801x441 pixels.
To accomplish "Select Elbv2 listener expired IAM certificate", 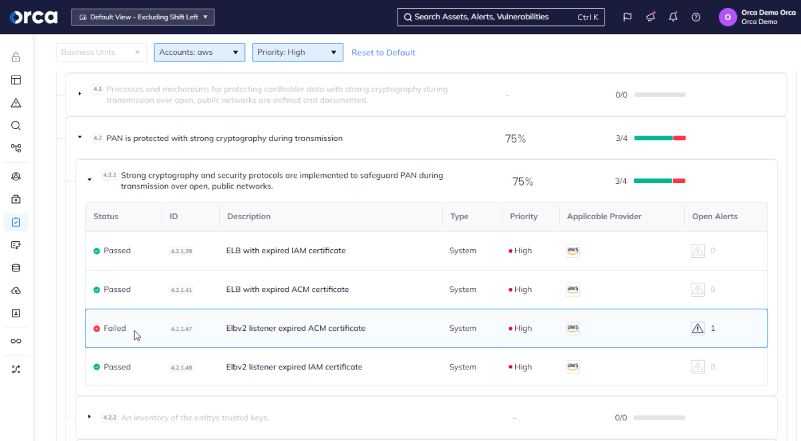I will (294, 367).
